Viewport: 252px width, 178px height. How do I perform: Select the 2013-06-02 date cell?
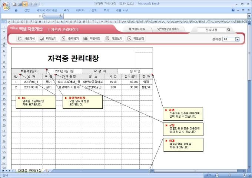click(x=31, y=87)
